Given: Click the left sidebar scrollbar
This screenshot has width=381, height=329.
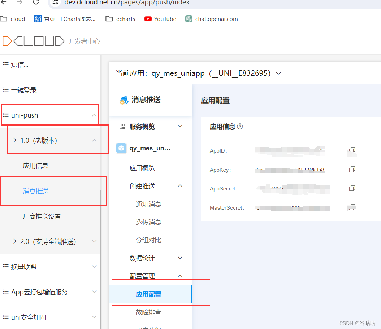Looking at the screenshot, I should pos(100,259).
